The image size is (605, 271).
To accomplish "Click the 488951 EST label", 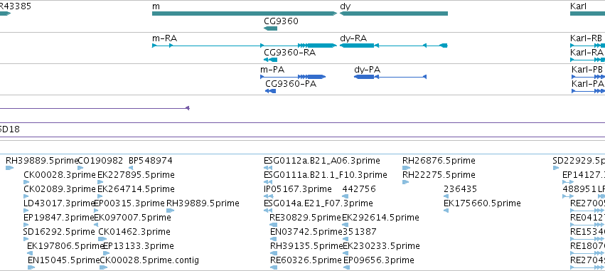I will (x=579, y=189).
